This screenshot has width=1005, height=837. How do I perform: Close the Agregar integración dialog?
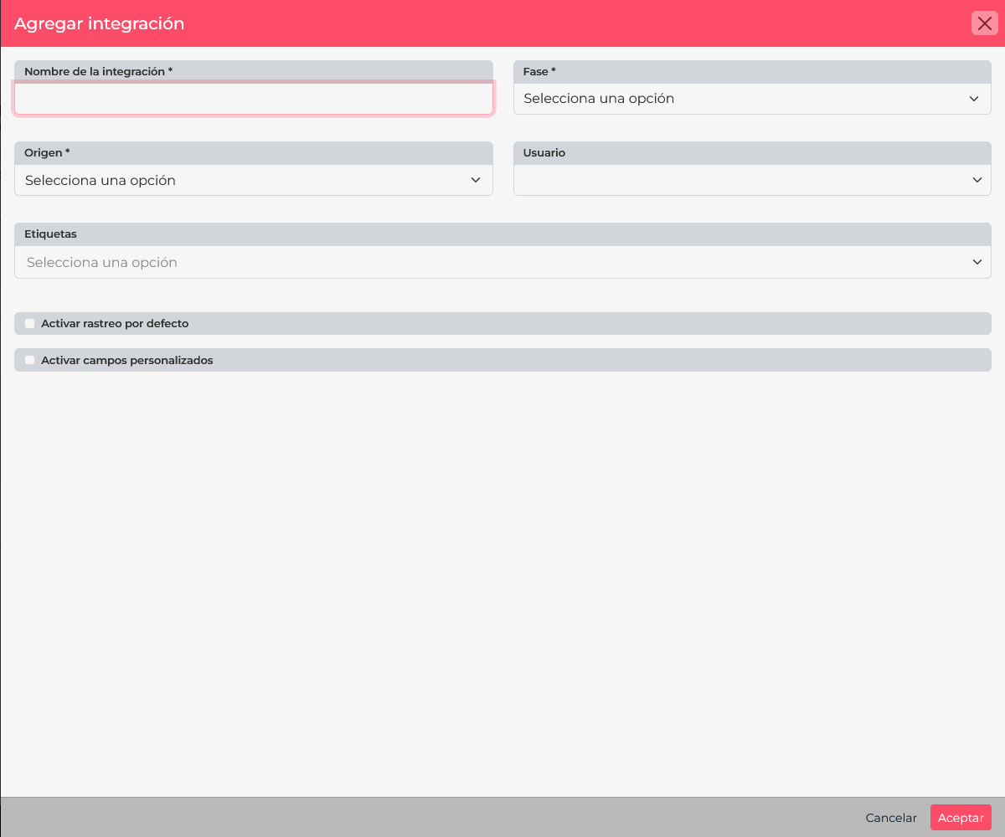pos(984,23)
